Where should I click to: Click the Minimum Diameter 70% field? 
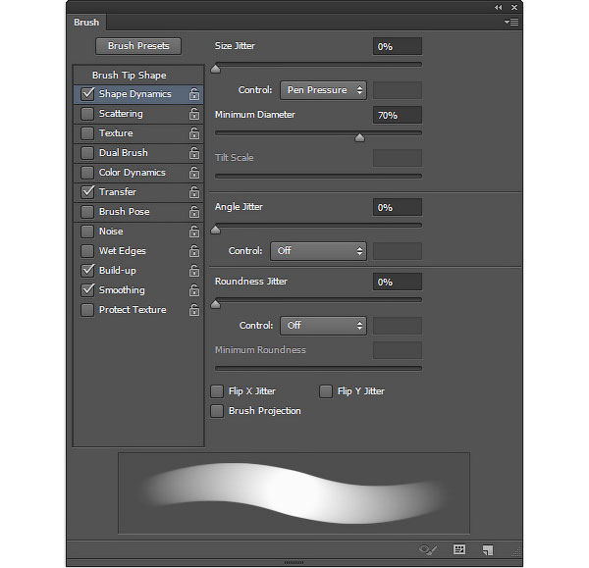(x=398, y=115)
